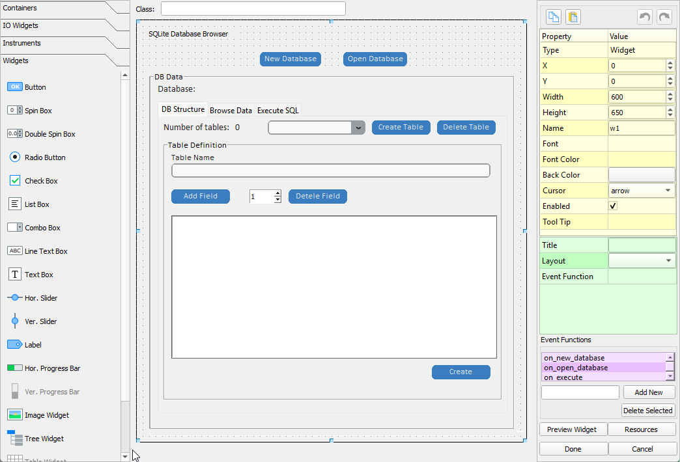This screenshot has width=680, height=462.
Task: Click the Preview Widget button
Action: [x=573, y=429]
